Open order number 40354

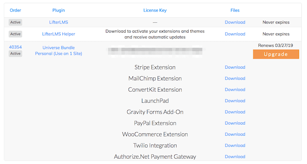coord(15,47)
